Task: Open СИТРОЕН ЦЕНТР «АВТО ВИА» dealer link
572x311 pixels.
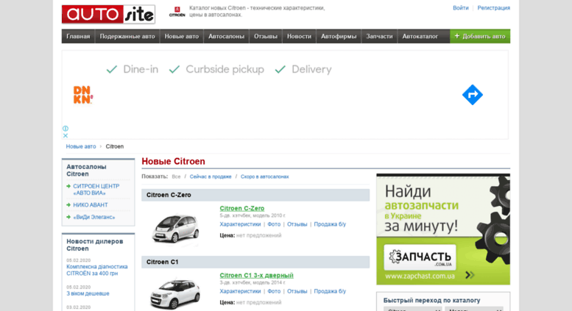Action: 96,190
